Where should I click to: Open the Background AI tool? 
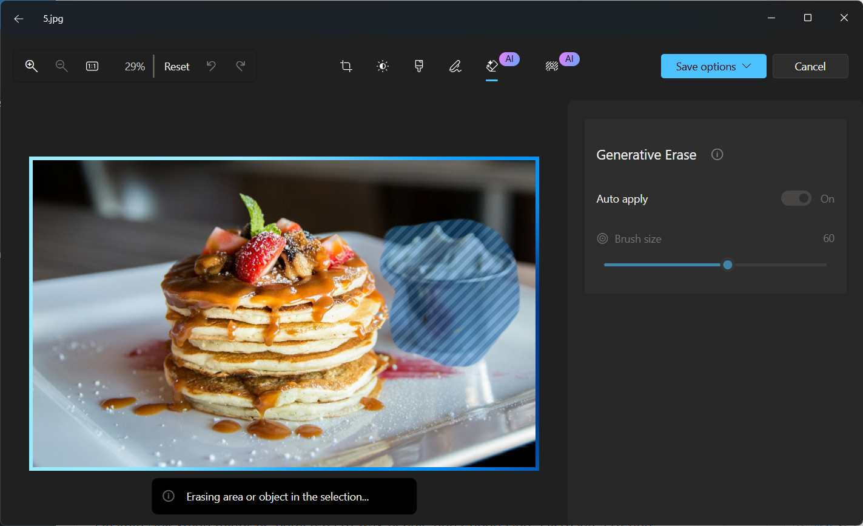coord(552,66)
